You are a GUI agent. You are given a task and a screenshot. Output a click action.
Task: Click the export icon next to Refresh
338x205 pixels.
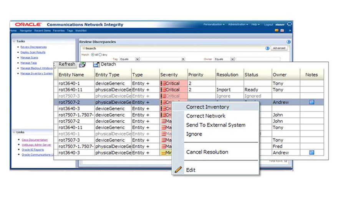[82, 64]
